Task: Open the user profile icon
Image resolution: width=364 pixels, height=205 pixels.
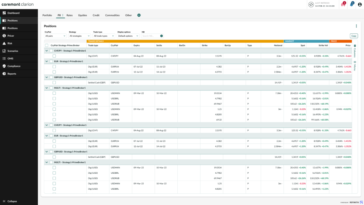Action: click(359, 5)
